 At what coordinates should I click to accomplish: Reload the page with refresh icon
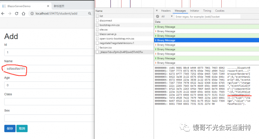coord(16,14)
